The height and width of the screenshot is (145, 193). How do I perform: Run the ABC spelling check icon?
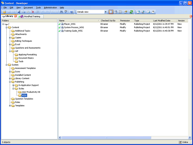[66, 12]
